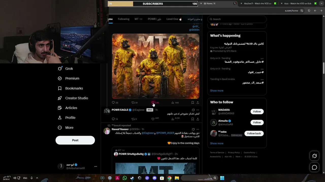This screenshot has width=325, height=182.
Task: Switch to the Level One timeline tab
Action: 174,19
